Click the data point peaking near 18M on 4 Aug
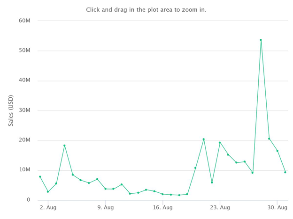 64,146
